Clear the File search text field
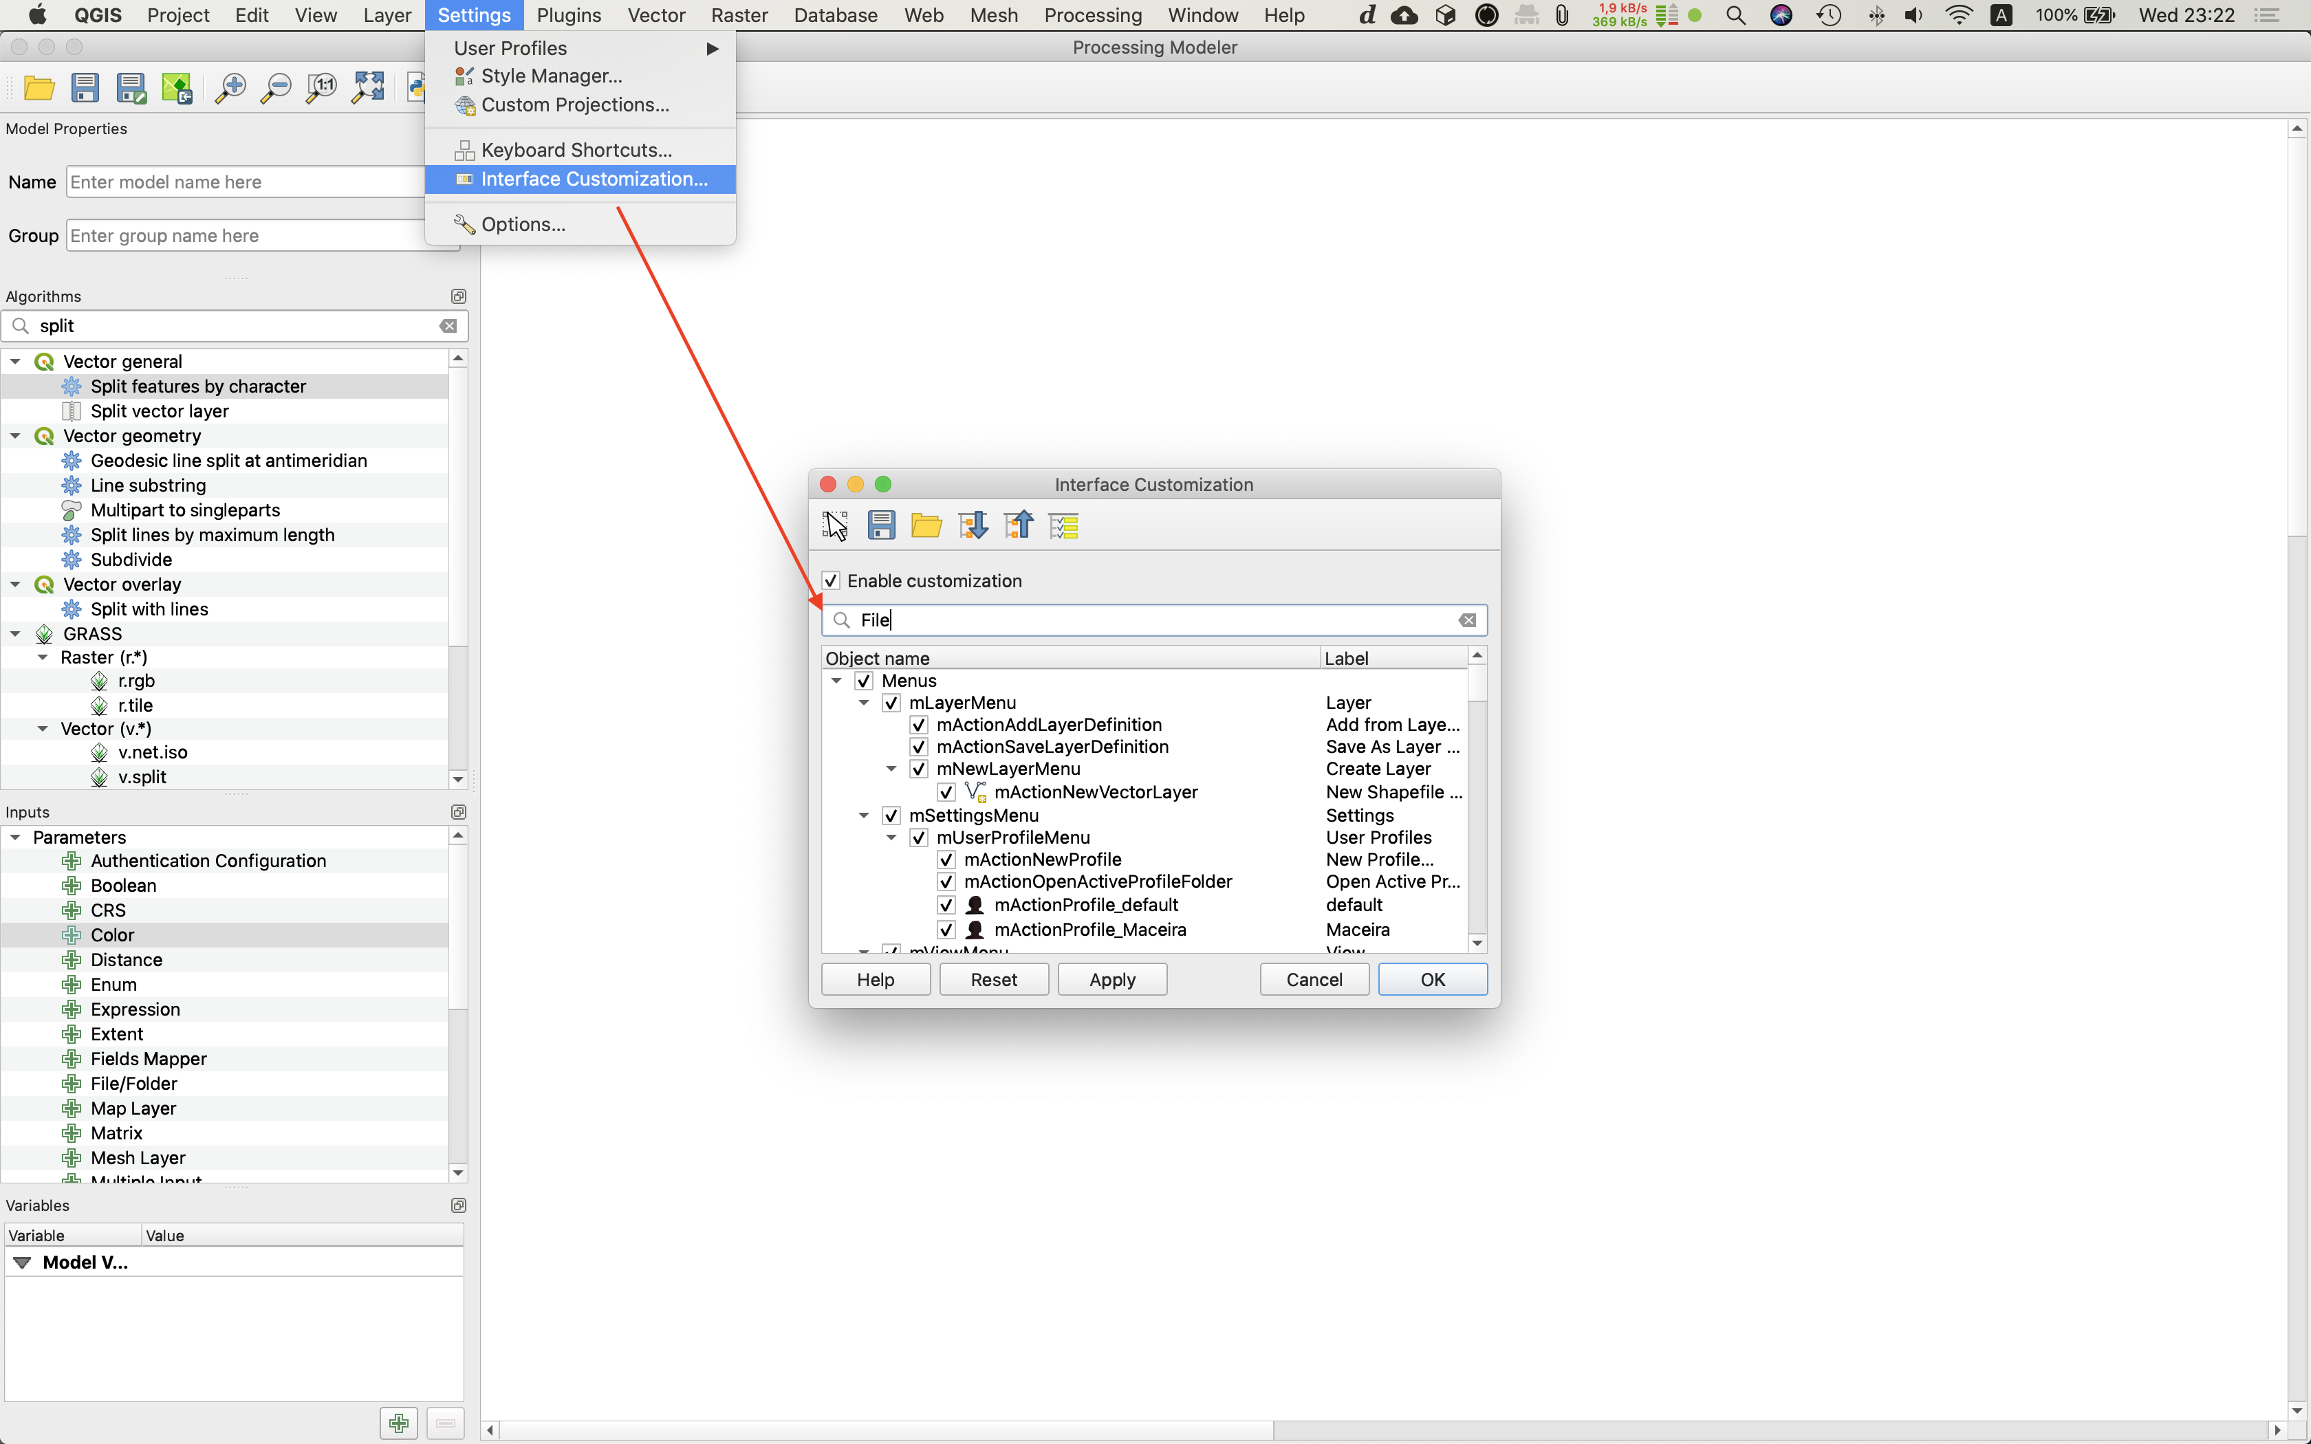 (x=1467, y=620)
